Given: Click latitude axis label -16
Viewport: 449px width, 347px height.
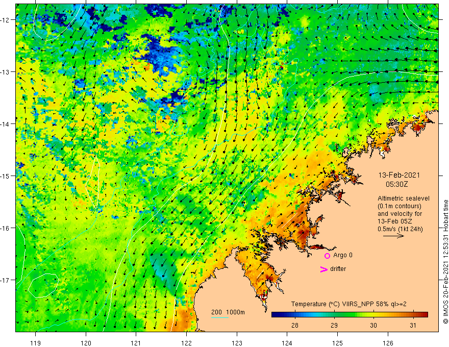Looking at the screenshot, I should click(x=5, y=228).
